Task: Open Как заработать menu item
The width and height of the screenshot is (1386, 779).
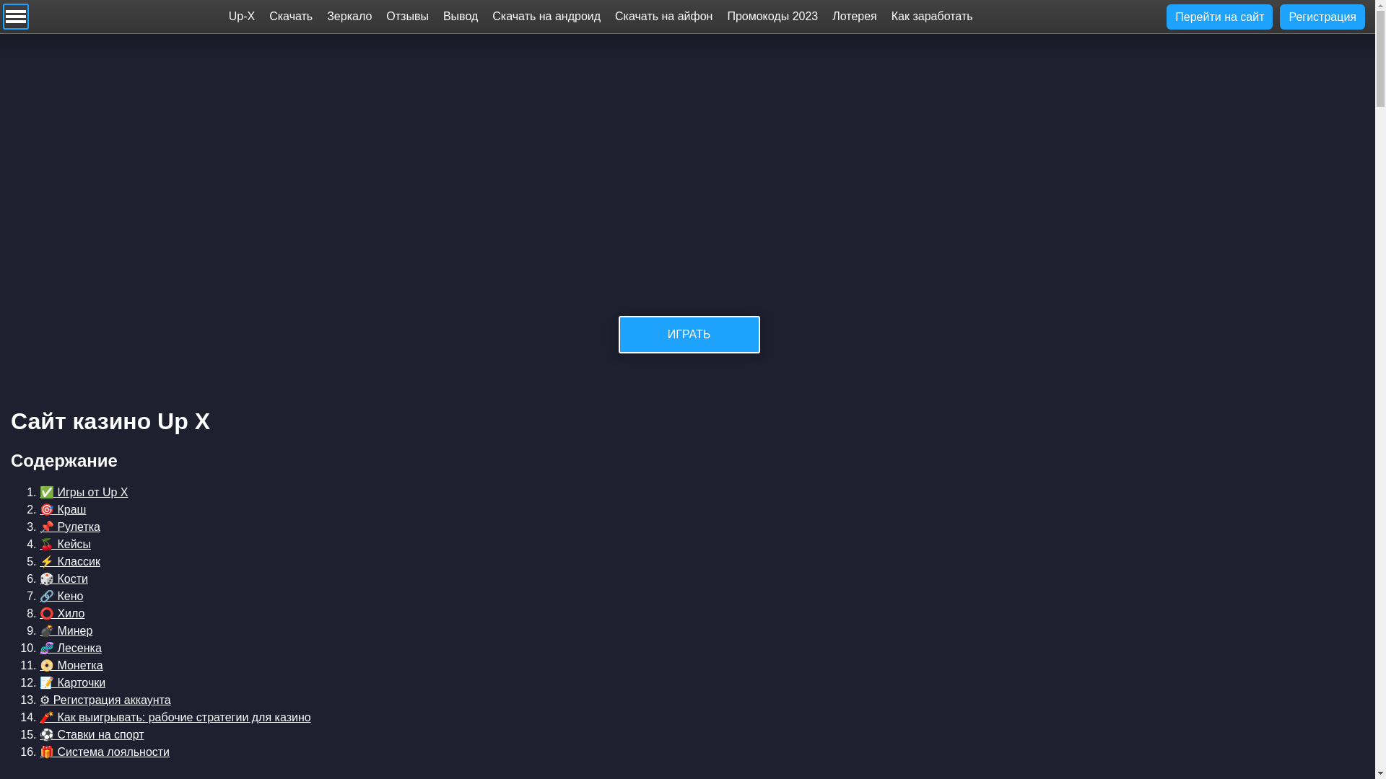Action: pos(932,17)
